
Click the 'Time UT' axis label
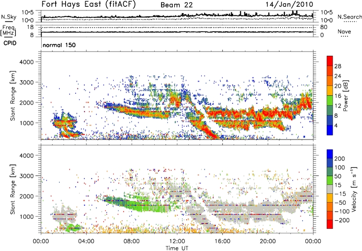(x=177, y=248)
